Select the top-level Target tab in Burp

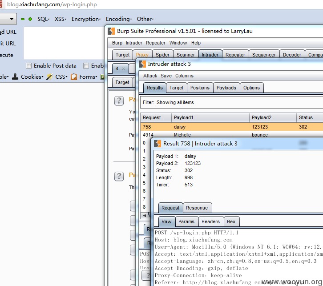pos(122,55)
